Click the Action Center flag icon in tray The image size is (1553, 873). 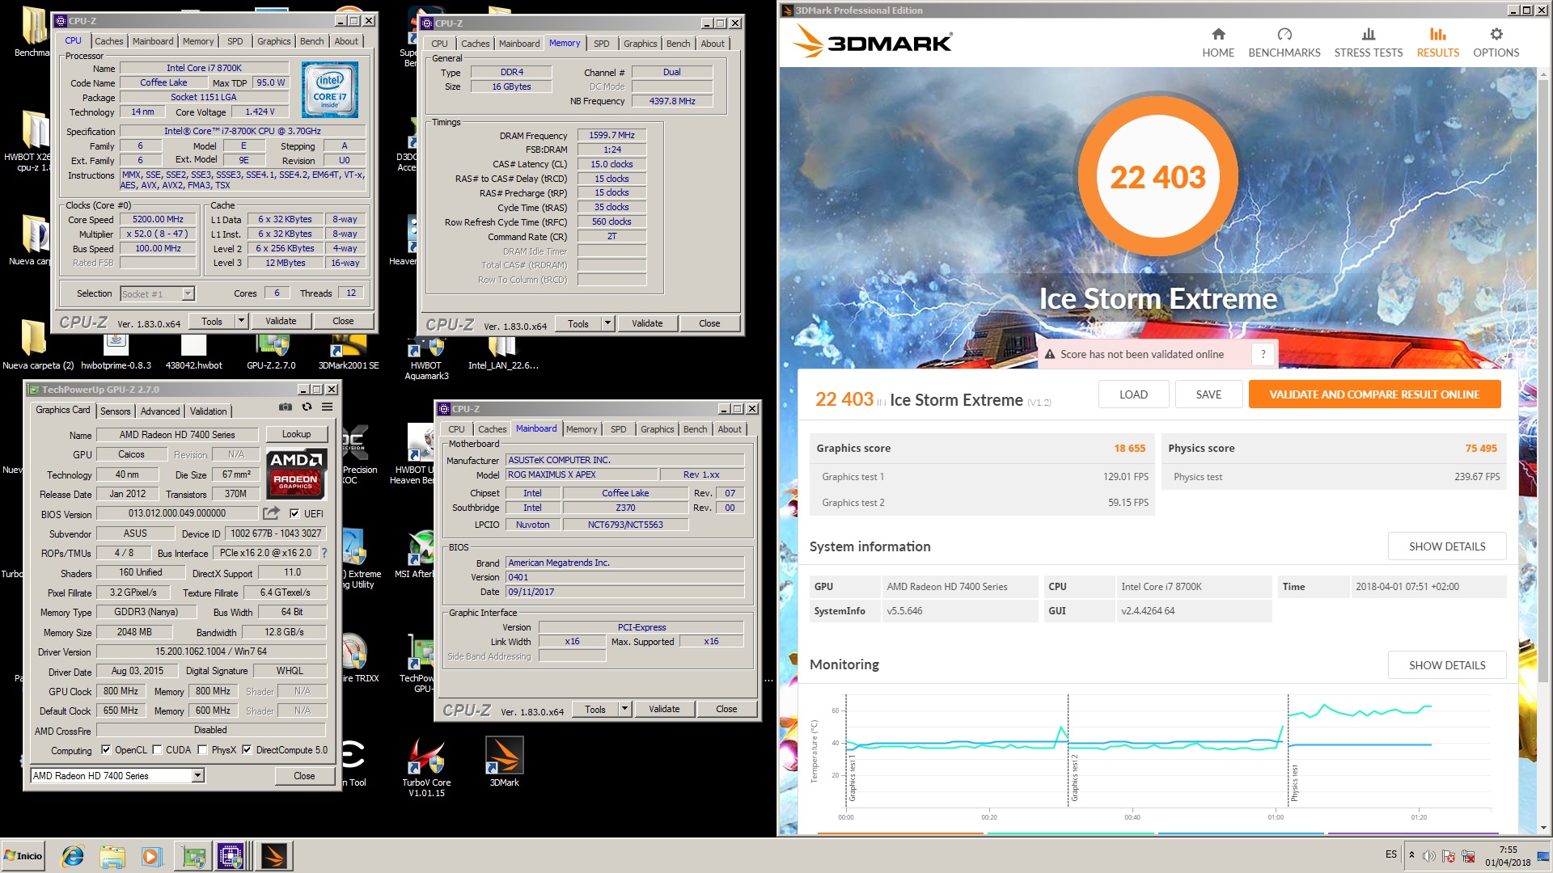[1449, 856]
